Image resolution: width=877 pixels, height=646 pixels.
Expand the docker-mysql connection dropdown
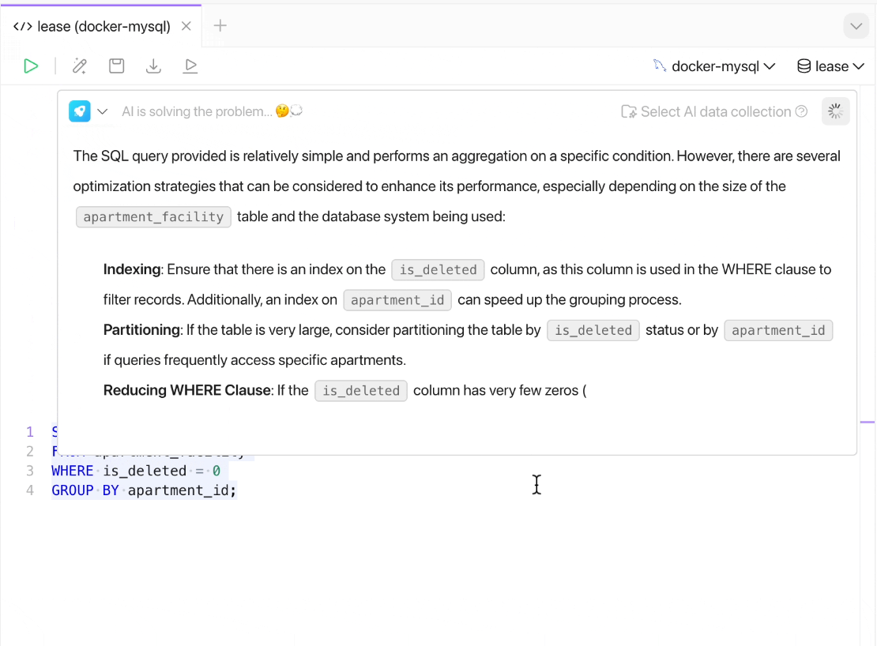tap(714, 66)
